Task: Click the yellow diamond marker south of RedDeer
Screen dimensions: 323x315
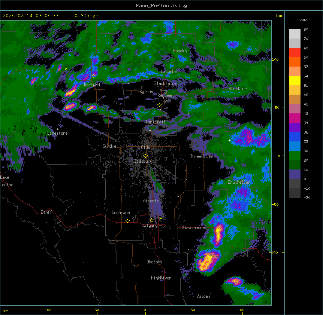Action: point(159,105)
